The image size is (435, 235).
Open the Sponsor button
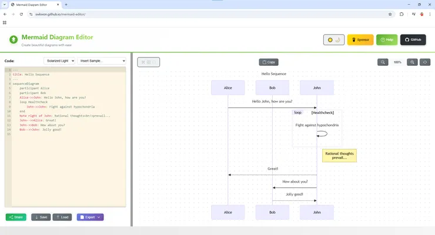(x=360, y=40)
